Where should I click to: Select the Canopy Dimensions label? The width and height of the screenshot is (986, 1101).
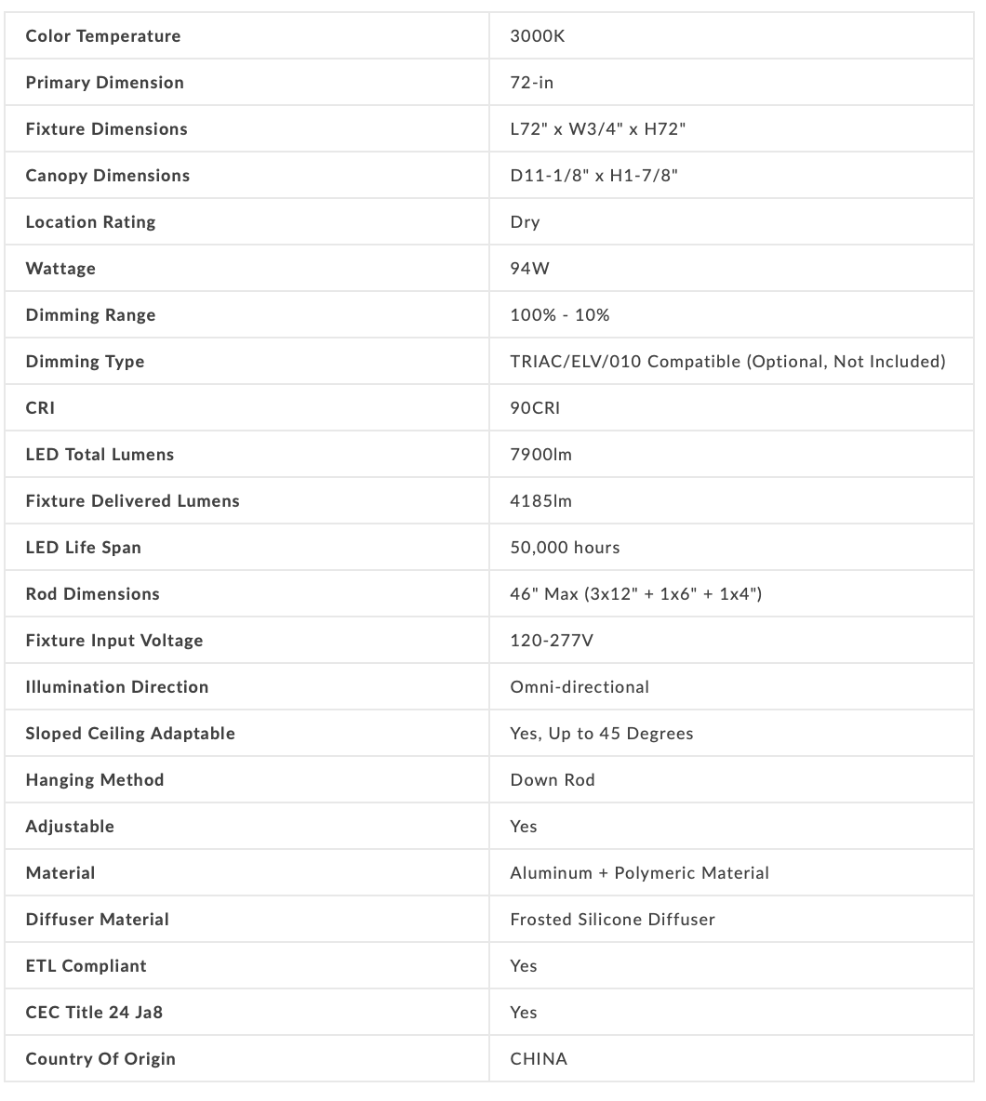tap(107, 176)
